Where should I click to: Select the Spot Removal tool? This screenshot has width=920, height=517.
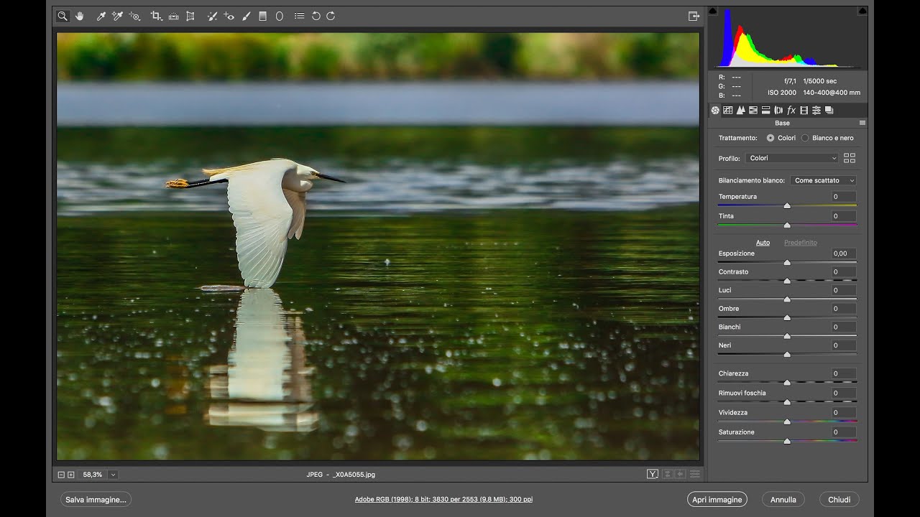[212, 16]
